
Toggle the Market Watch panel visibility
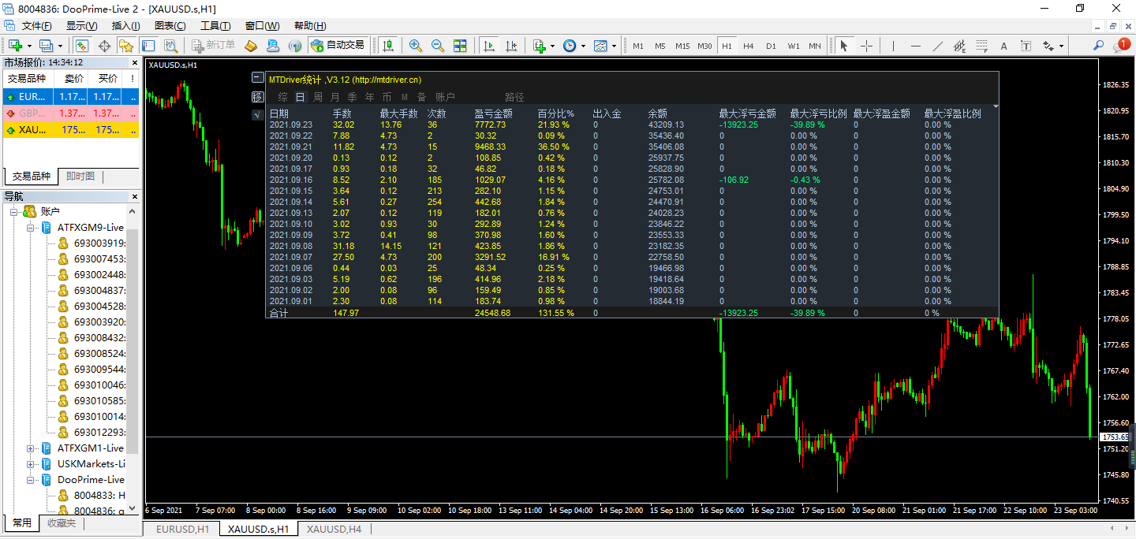(x=81, y=45)
